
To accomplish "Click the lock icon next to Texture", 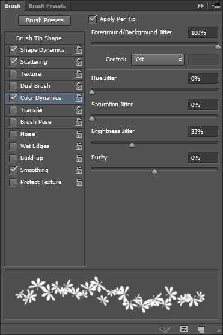I will [x=79, y=74].
